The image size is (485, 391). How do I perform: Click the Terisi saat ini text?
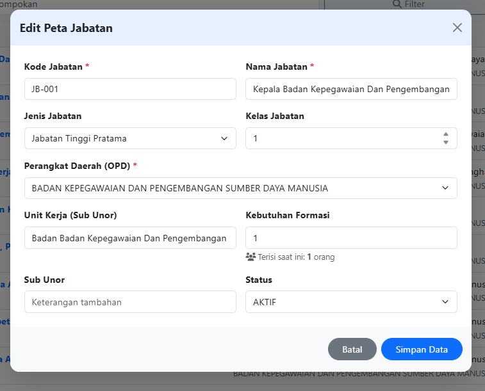(x=297, y=257)
